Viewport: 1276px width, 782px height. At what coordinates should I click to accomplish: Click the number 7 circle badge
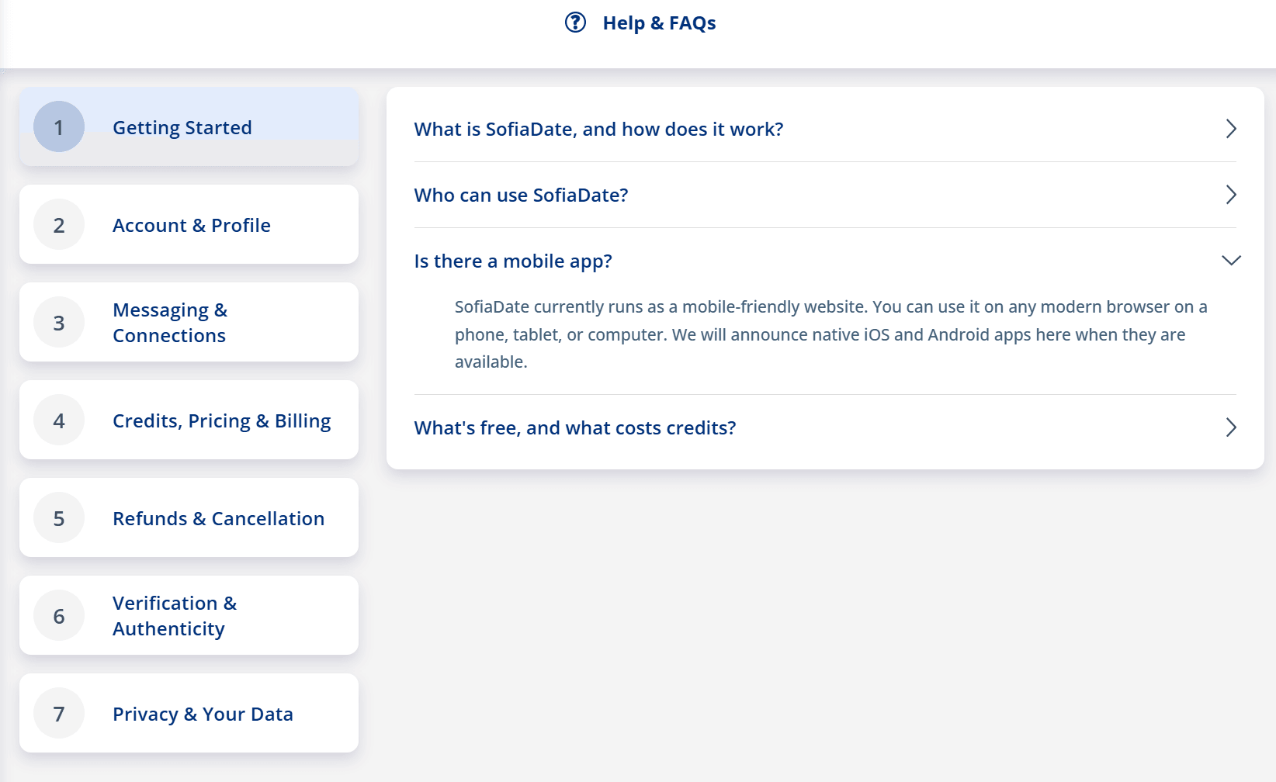[59, 713]
